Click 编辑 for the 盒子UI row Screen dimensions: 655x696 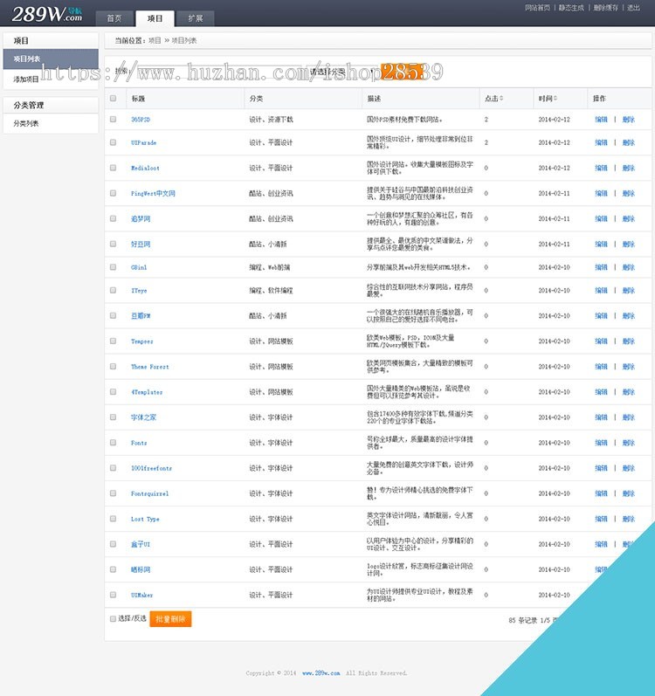point(601,544)
